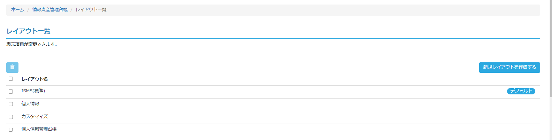Screen dimensions: 552x140
Task: Click the デフォルト badge
Action: click(521, 91)
